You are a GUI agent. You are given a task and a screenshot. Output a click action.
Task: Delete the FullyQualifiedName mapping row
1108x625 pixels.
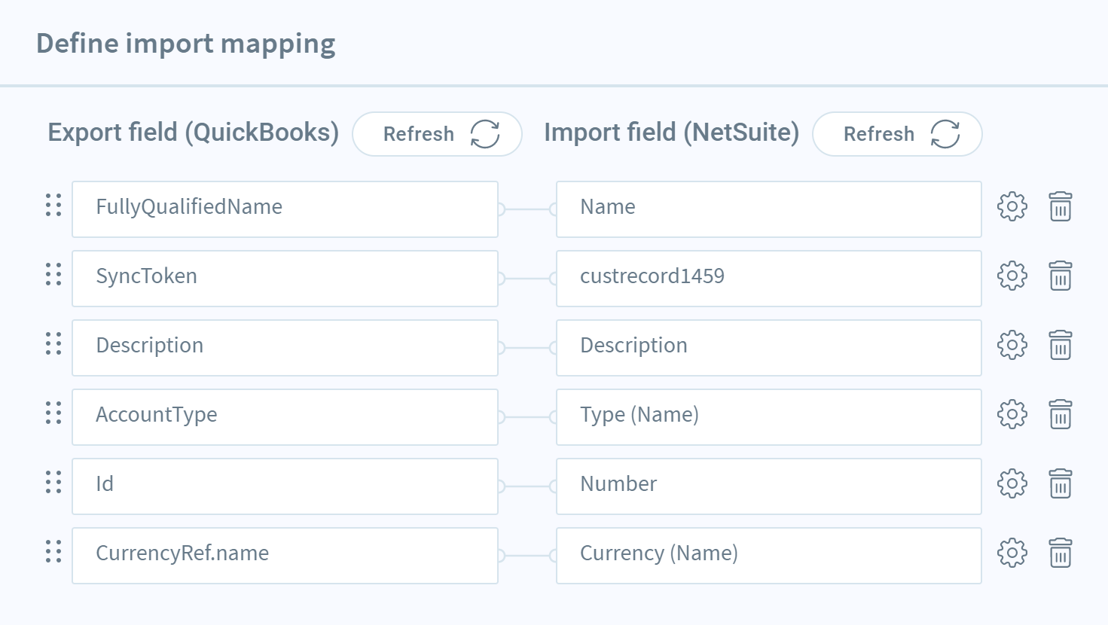click(1061, 206)
